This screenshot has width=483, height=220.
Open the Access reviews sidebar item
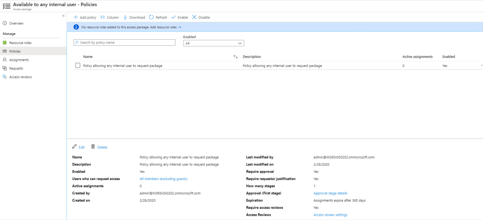tap(20, 77)
